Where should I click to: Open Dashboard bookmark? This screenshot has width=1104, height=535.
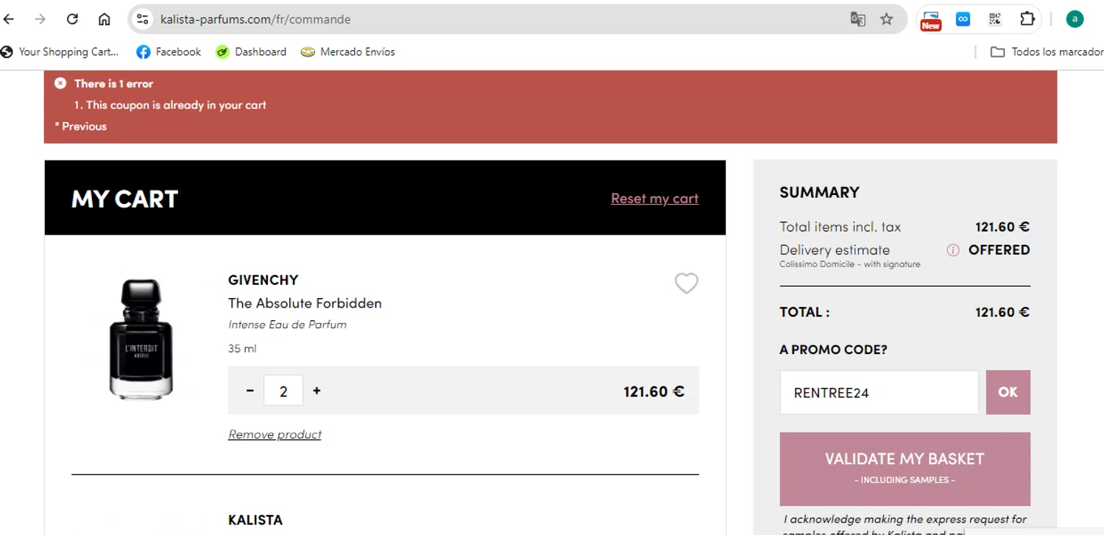pyautogui.click(x=251, y=52)
